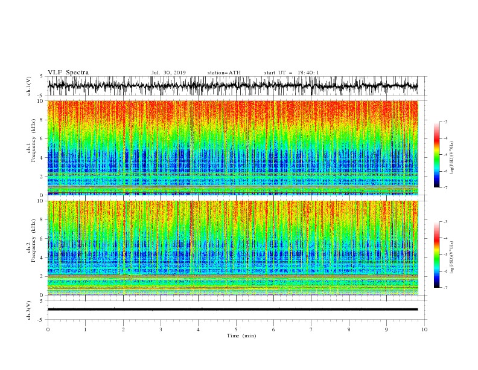Click the time axis tick label '6'

(x=273, y=329)
